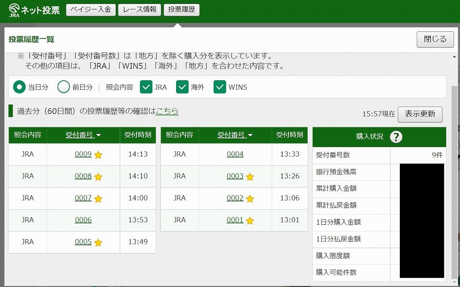Open receipt number 0007

click(83, 198)
